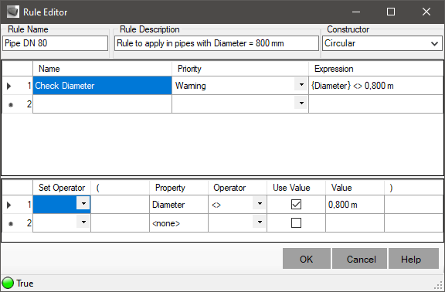
Task: Click the 'True' status bar text
Action: 25,284
